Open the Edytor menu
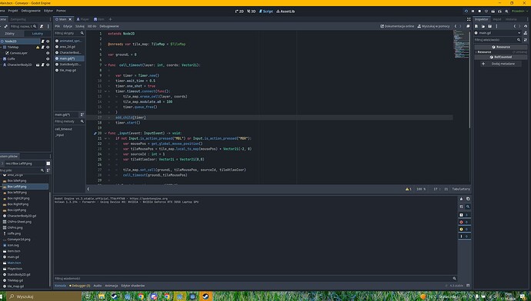Viewport: 531px width, 301px height. (48, 11)
